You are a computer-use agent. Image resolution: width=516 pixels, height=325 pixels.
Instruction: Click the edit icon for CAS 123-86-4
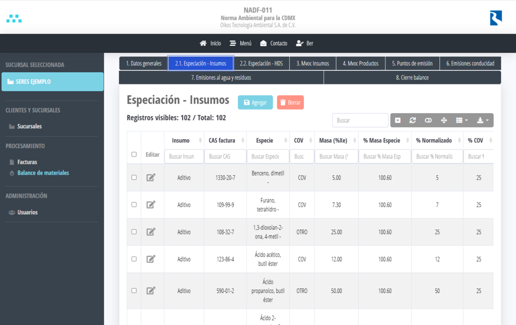point(151,259)
